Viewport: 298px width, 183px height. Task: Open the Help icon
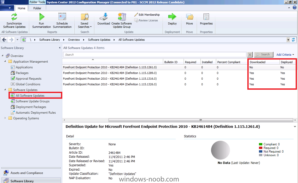pyautogui.click(x=294, y=8)
